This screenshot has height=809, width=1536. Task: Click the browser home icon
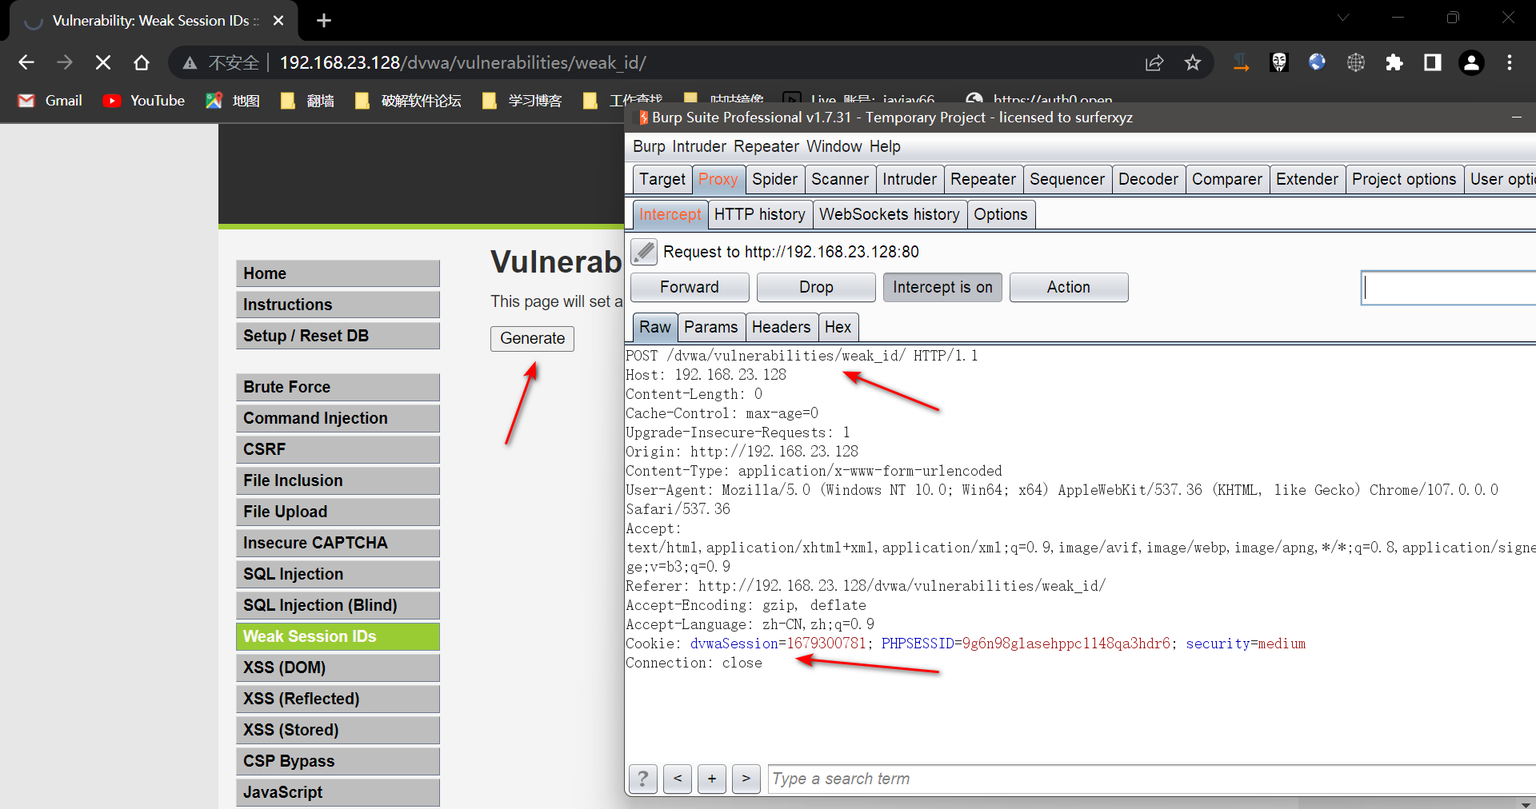(x=142, y=62)
